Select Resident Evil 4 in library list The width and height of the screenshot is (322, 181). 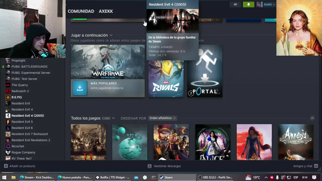point(22,109)
